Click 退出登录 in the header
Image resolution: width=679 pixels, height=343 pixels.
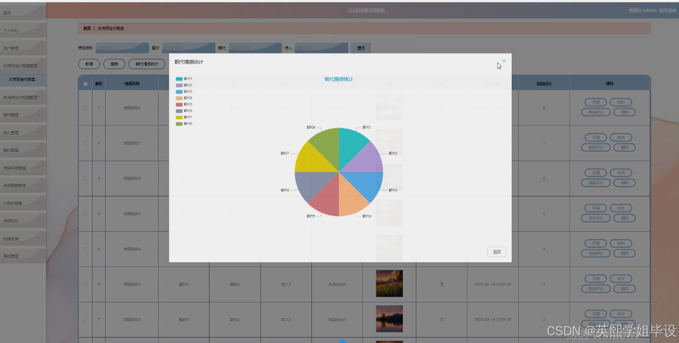tap(668, 10)
